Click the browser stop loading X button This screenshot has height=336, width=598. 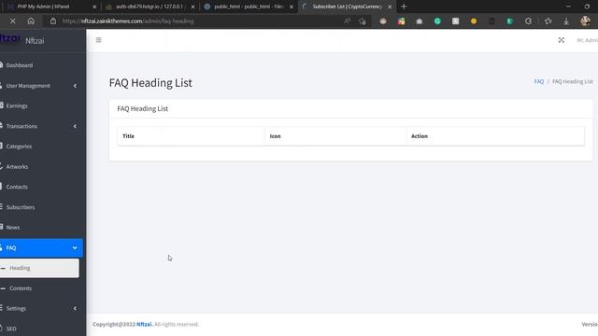(12, 21)
